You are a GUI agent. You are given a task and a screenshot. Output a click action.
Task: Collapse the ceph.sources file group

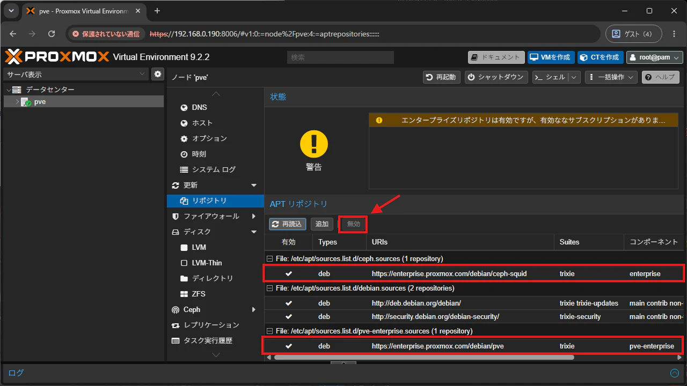[270, 258]
